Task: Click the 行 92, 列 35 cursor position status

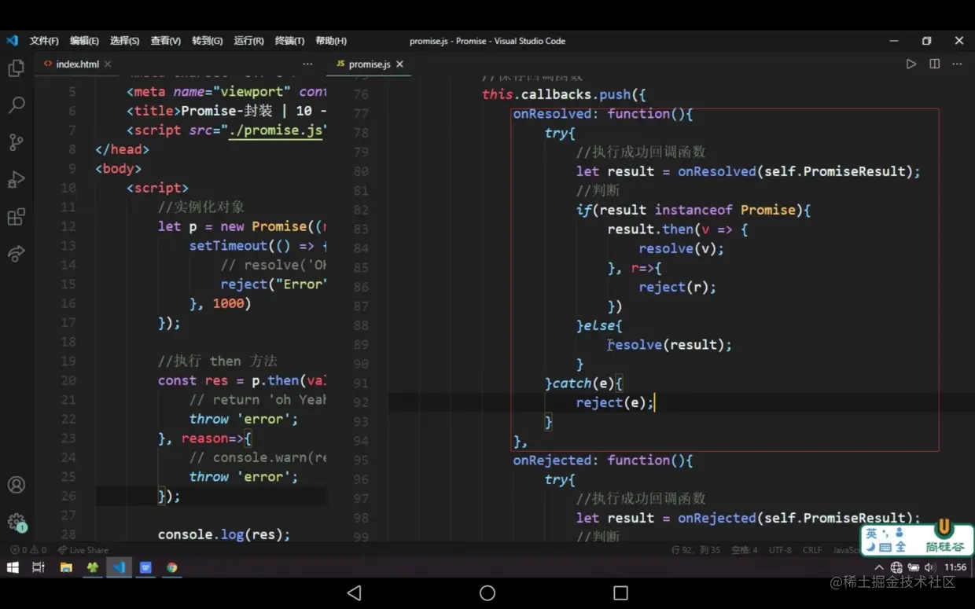Action: click(x=696, y=550)
